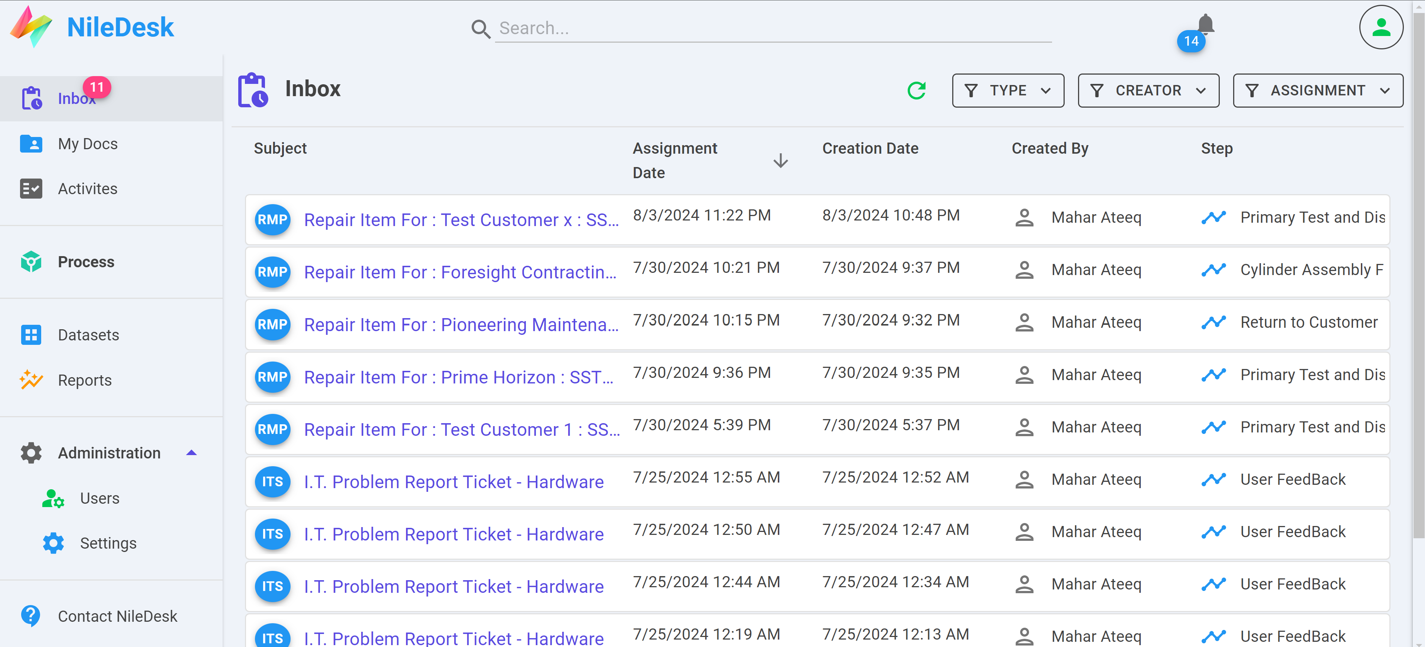Click creation date 7/30/2024 9:37 PM
The height and width of the screenshot is (647, 1425).
coord(891,268)
